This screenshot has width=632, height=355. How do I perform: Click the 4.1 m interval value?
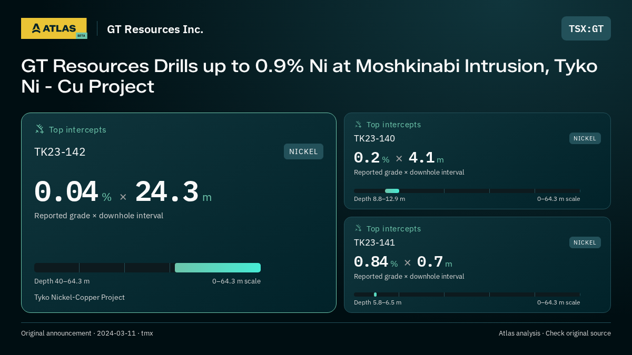coord(426,158)
